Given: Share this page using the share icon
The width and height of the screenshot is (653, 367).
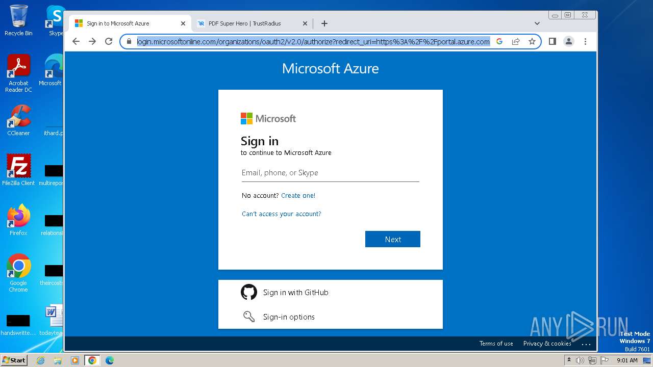Looking at the screenshot, I should (516, 41).
